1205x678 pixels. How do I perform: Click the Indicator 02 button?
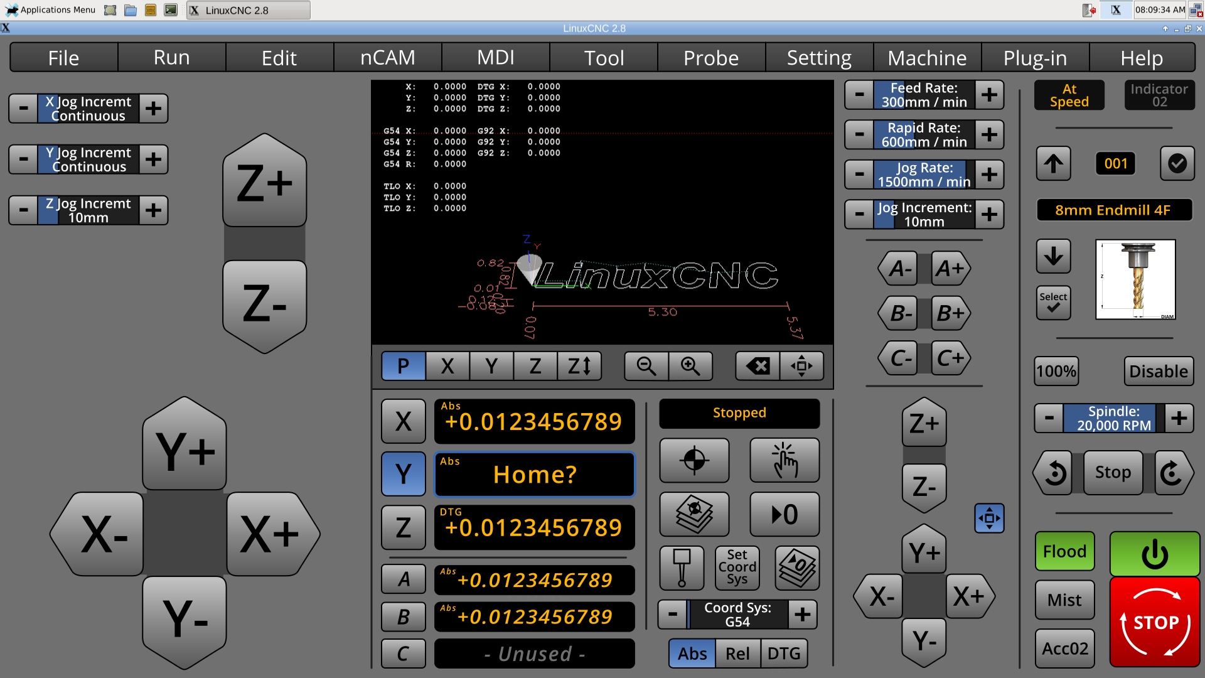tap(1159, 95)
